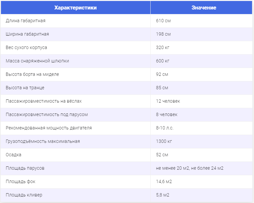Click the 5,8 м2 кливер value

[163, 195]
